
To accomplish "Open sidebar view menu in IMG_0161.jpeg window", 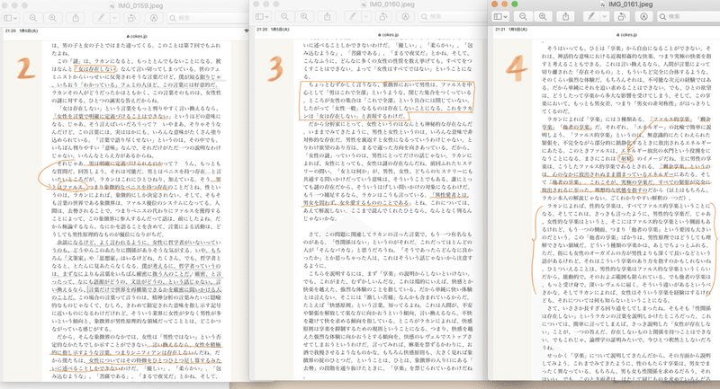I will 500,16.
